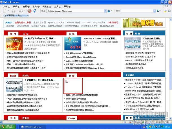
Task: Open link 微软解除Windows 7下载量限制
Action: [x=79, y=53]
